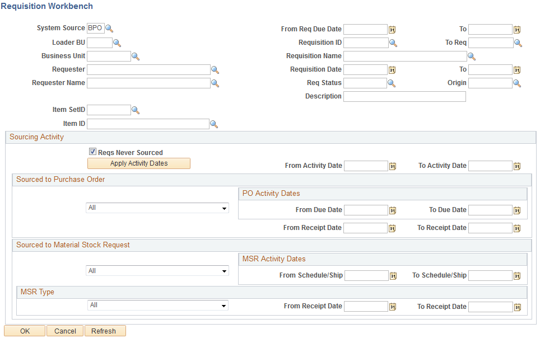Viewport: 540px width, 338px height.
Task: Open the System Source lookup icon
Action: point(109,27)
